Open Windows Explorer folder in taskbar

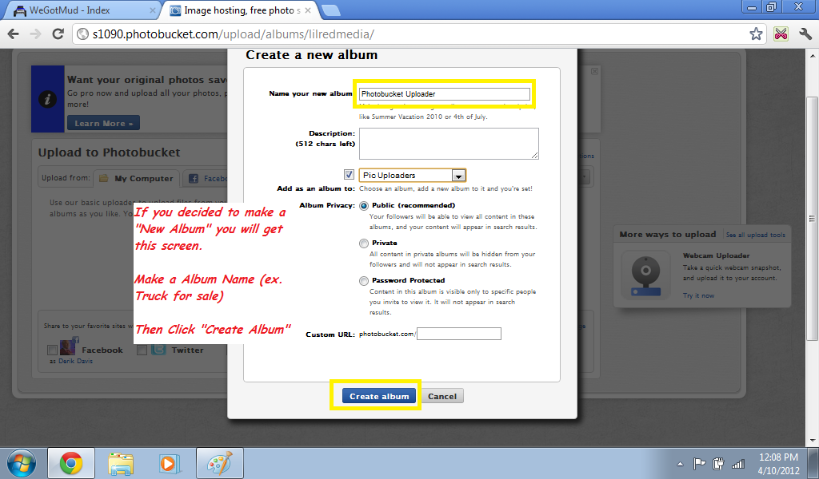(121, 462)
